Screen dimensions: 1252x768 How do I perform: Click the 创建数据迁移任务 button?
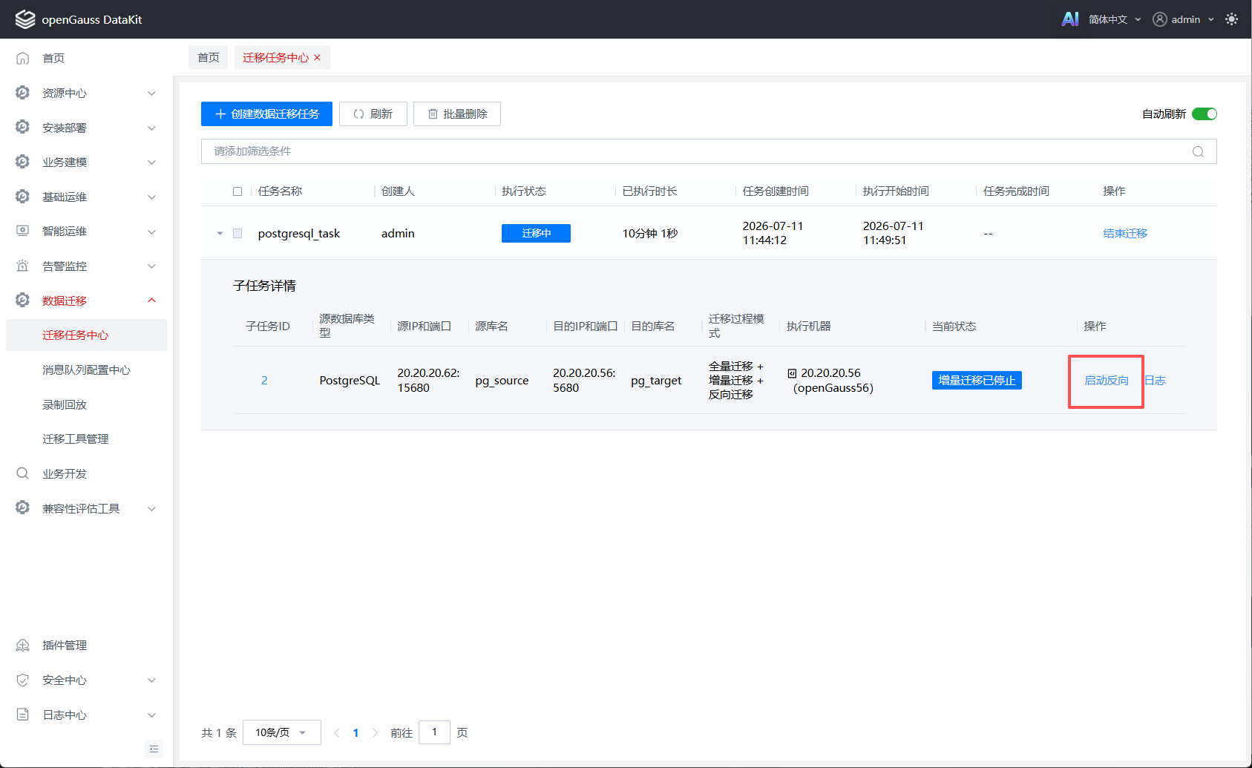click(x=266, y=114)
